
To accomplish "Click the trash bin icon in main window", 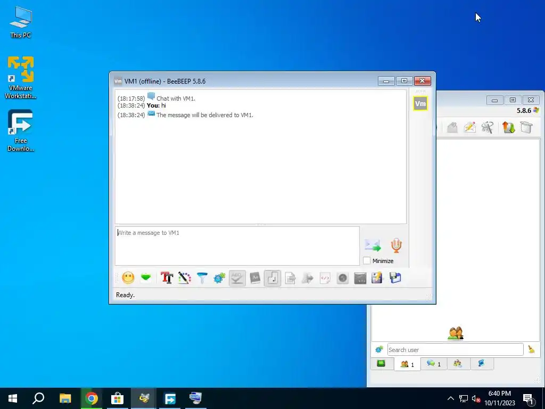I will click(x=526, y=127).
